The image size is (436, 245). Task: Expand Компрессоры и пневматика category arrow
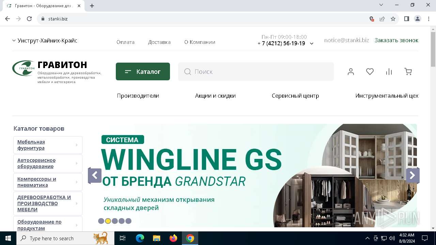coord(77,182)
